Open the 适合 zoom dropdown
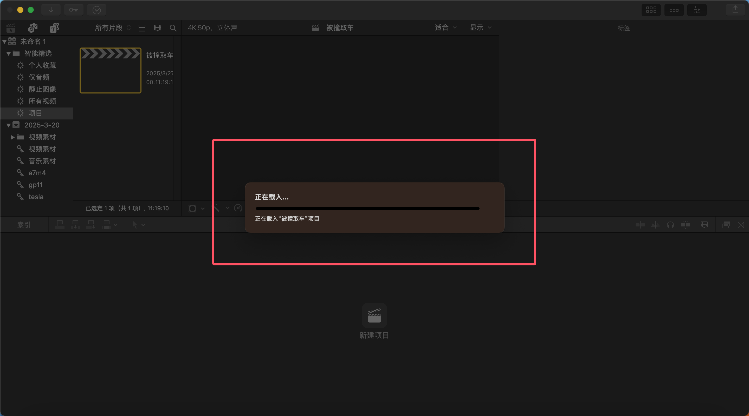Viewport: 749px width, 416px height. pos(445,28)
